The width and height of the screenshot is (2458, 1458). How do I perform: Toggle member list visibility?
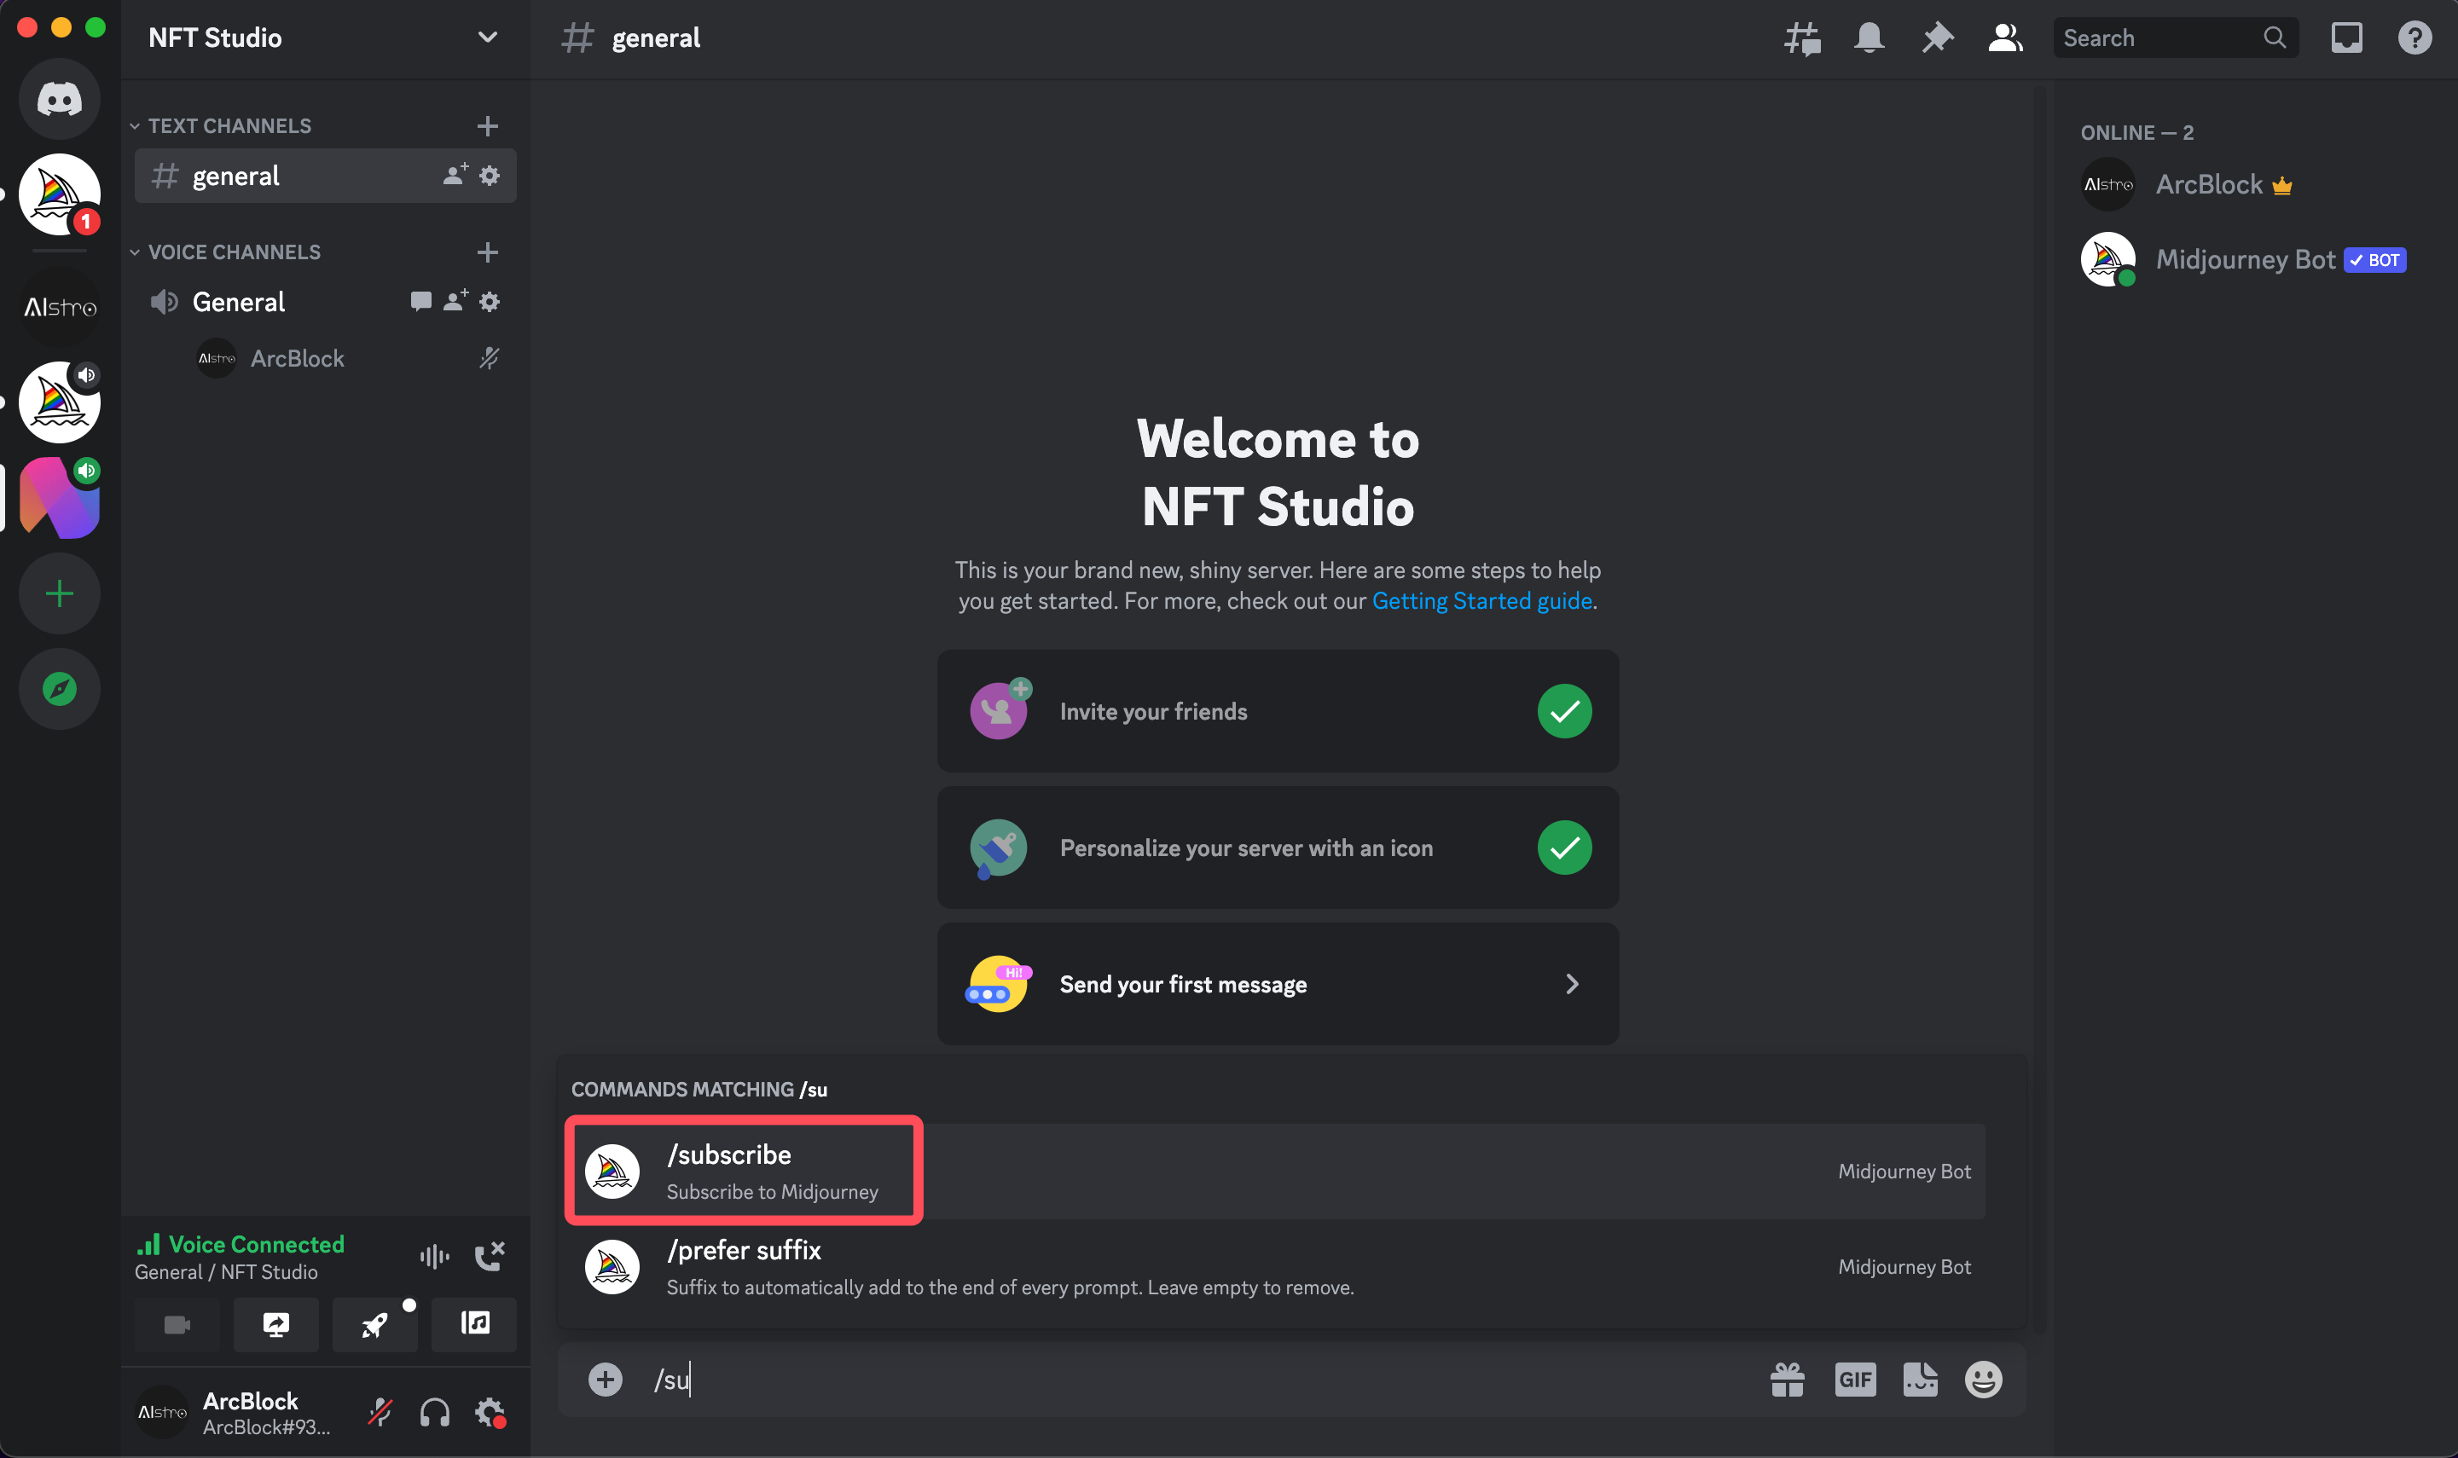[x=2004, y=38]
